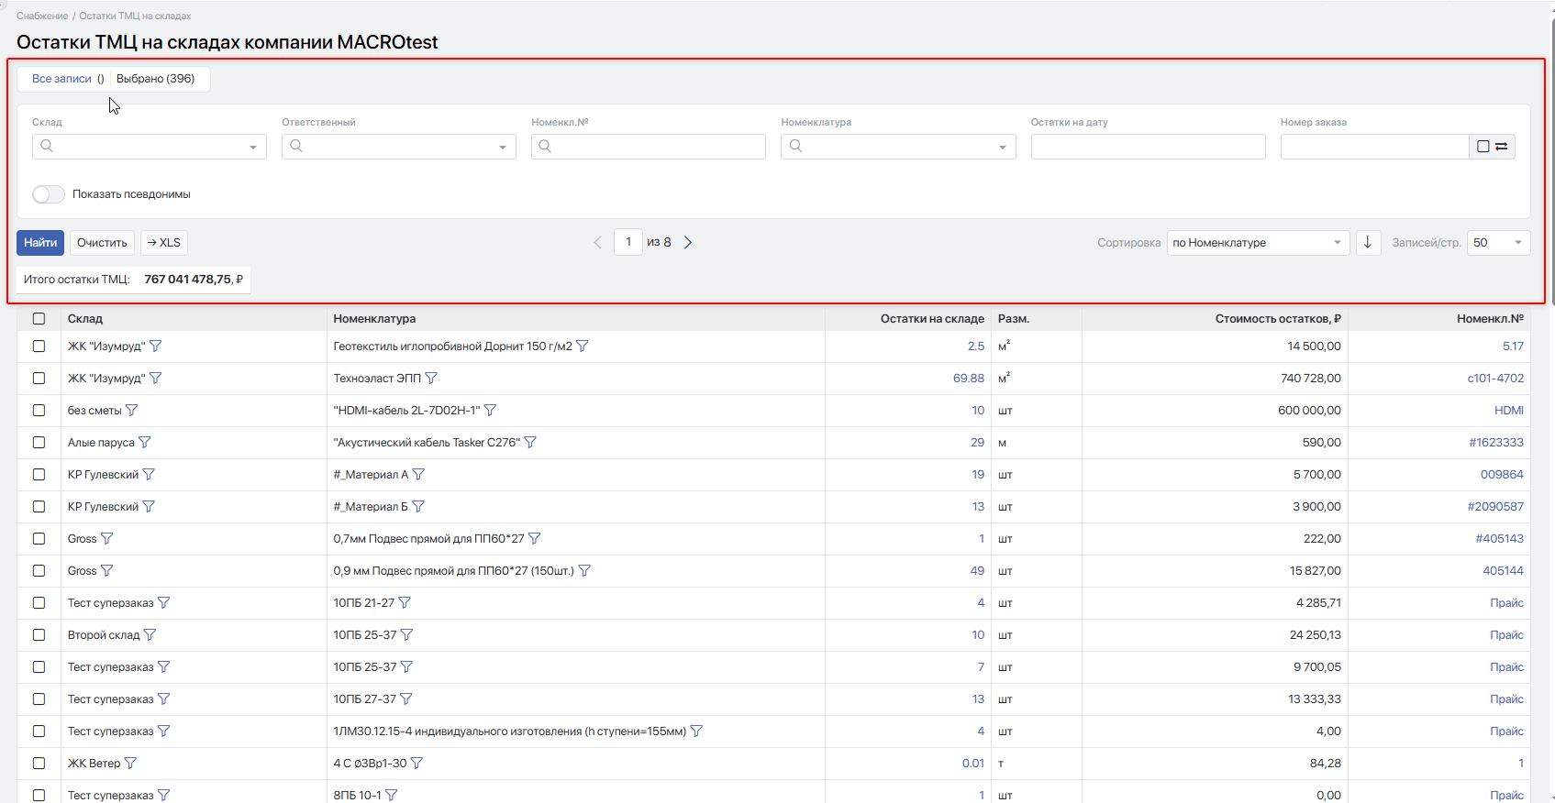Screen dimensions: 1555x803
Task: Toggle sort direction arrow button
Action: tap(1368, 243)
